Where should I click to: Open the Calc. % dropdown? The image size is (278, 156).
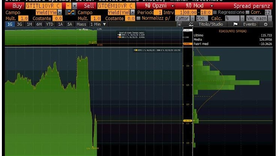[x=242, y=18]
